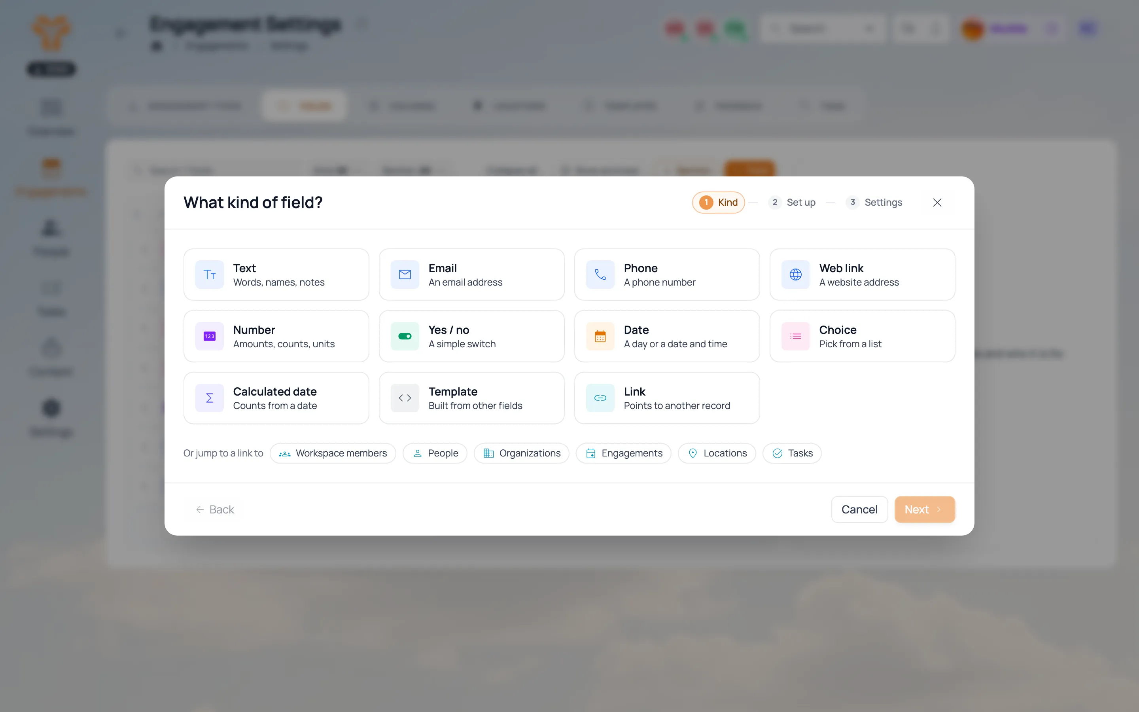Viewport: 1139px width, 712px height.
Task: Select 'Built from other fields' text
Action: click(475, 405)
